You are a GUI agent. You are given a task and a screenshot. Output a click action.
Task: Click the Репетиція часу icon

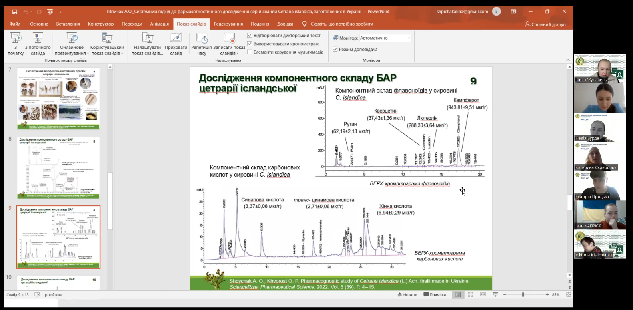coord(202,38)
